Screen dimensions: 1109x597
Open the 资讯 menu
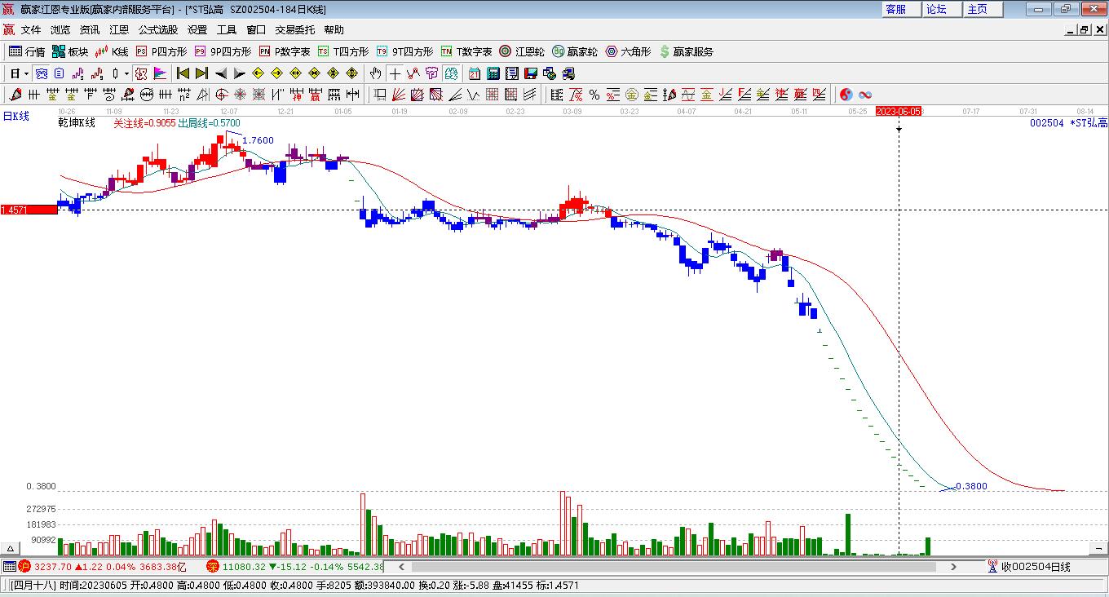pyautogui.click(x=90, y=30)
